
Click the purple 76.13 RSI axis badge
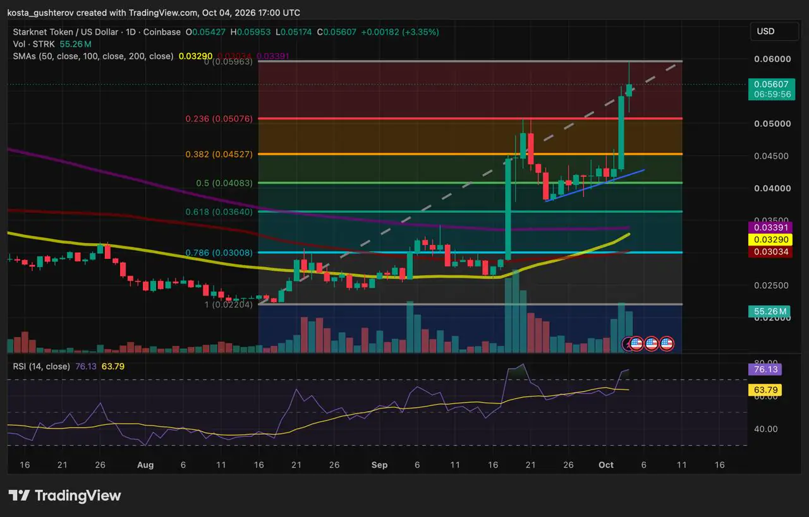pos(765,369)
